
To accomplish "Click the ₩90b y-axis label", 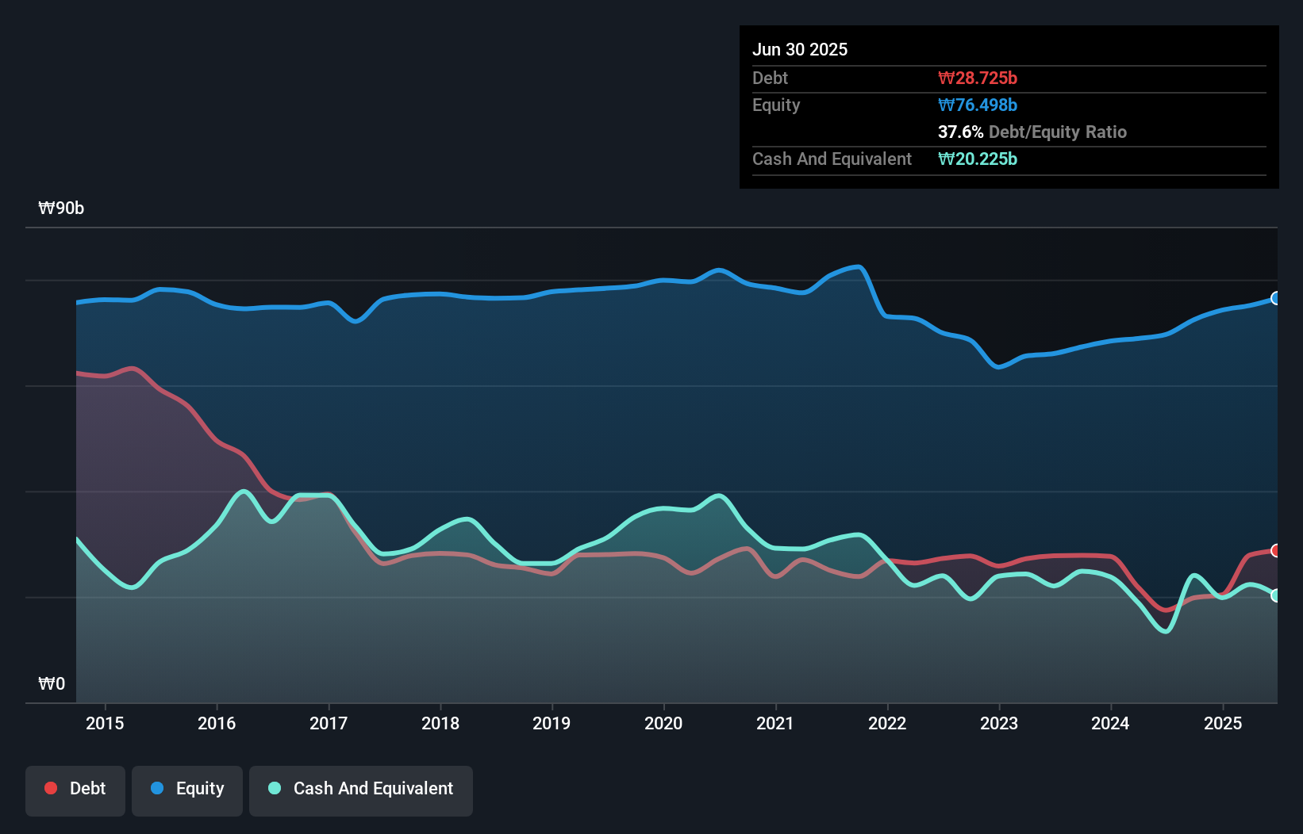I will tap(61, 208).
